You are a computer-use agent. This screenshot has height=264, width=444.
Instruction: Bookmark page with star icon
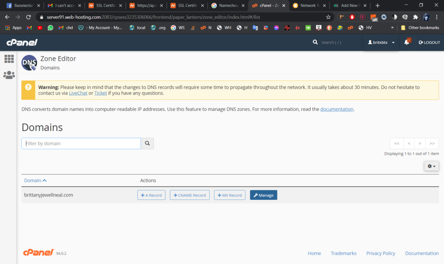click(328, 17)
